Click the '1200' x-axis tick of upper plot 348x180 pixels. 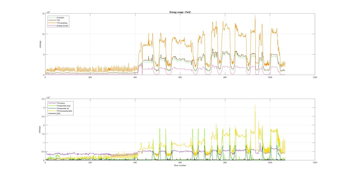coord(315,77)
